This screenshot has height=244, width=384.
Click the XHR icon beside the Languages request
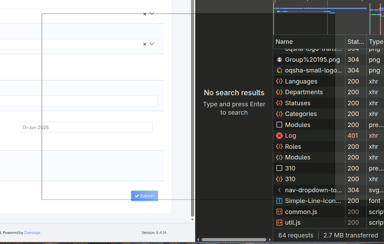[279, 81]
